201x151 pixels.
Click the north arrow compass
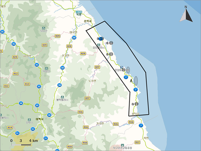pyautogui.click(x=186, y=16)
